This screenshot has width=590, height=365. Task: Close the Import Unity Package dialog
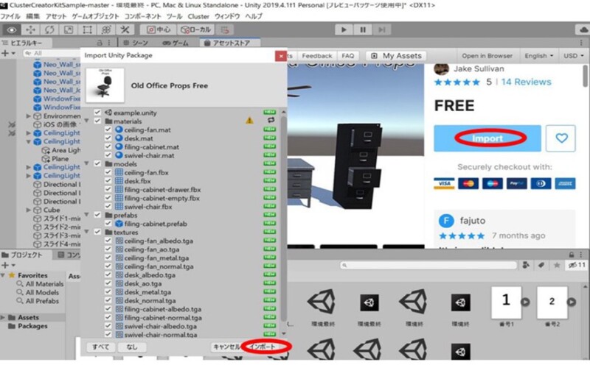[x=281, y=56]
